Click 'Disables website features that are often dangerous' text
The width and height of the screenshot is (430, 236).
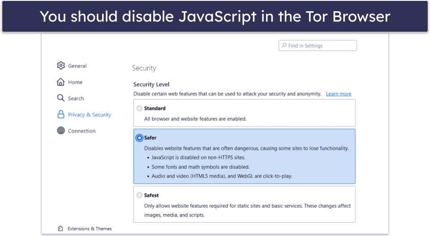click(x=246, y=148)
